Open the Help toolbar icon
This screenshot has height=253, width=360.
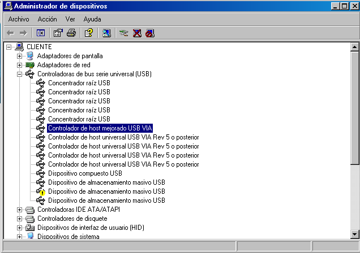[x=89, y=33]
